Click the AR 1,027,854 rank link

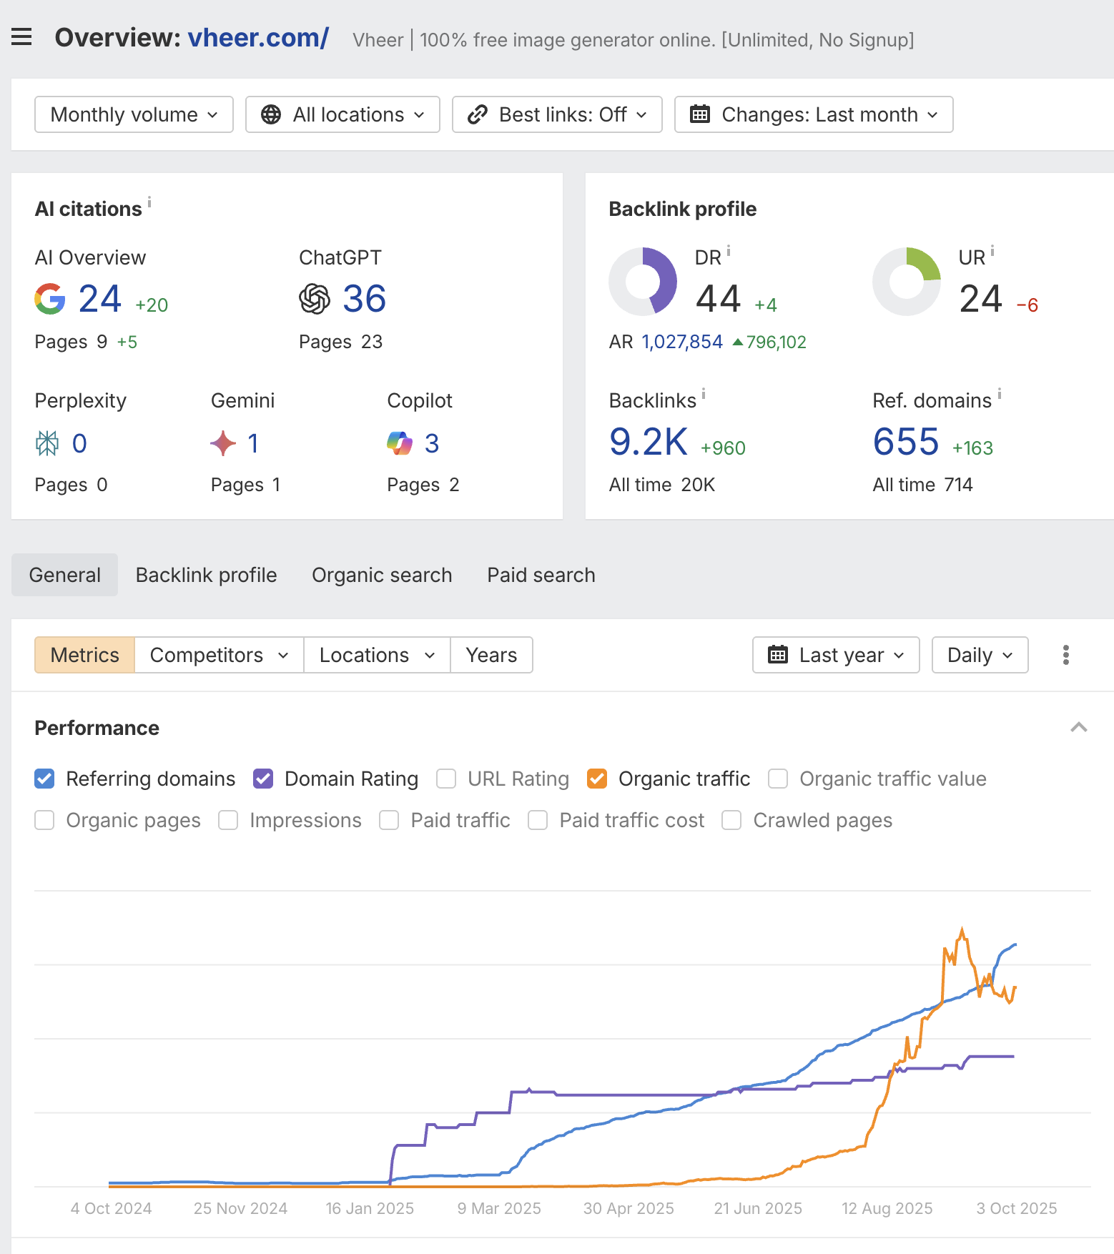click(x=682, y=342)
